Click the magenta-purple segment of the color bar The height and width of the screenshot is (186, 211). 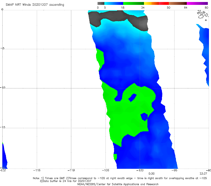(197, 3)
